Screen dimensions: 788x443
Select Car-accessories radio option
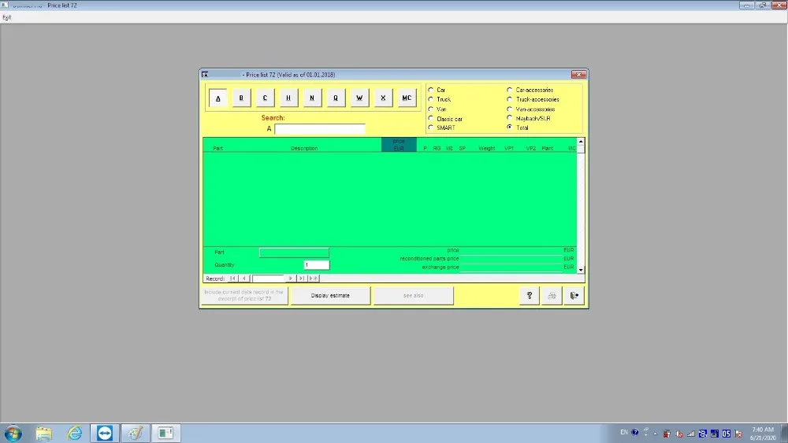click(x=510, y=90)
